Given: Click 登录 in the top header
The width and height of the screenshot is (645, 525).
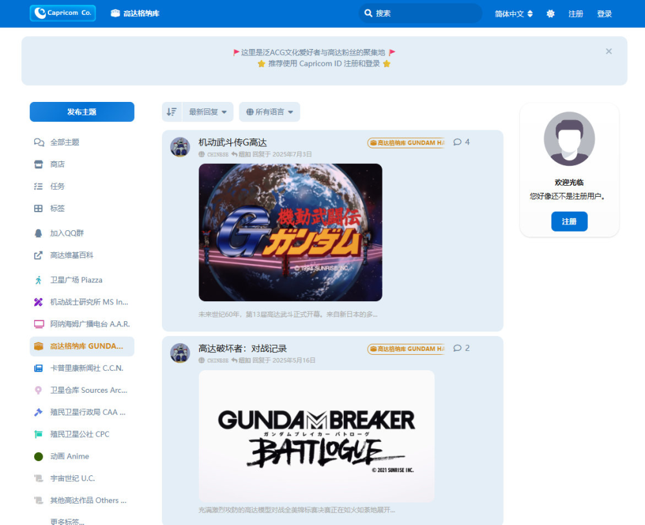Looking at the screenshot, I should tap(604, 14).
